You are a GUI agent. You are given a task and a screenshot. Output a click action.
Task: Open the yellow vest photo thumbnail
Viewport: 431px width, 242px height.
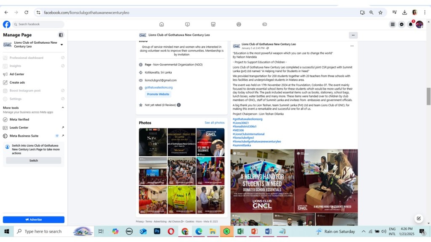tap(182, 200)
